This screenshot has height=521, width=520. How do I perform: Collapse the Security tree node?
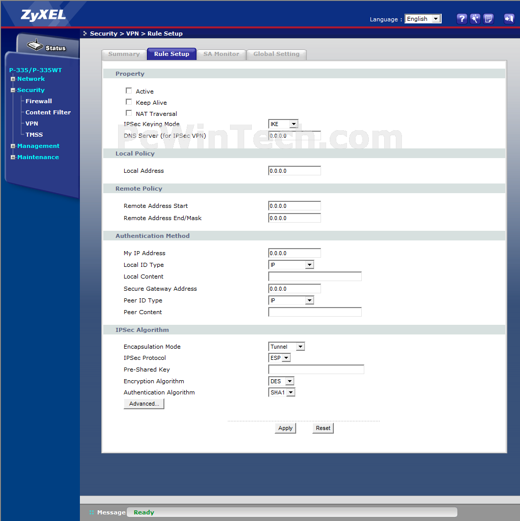[13, 90]
